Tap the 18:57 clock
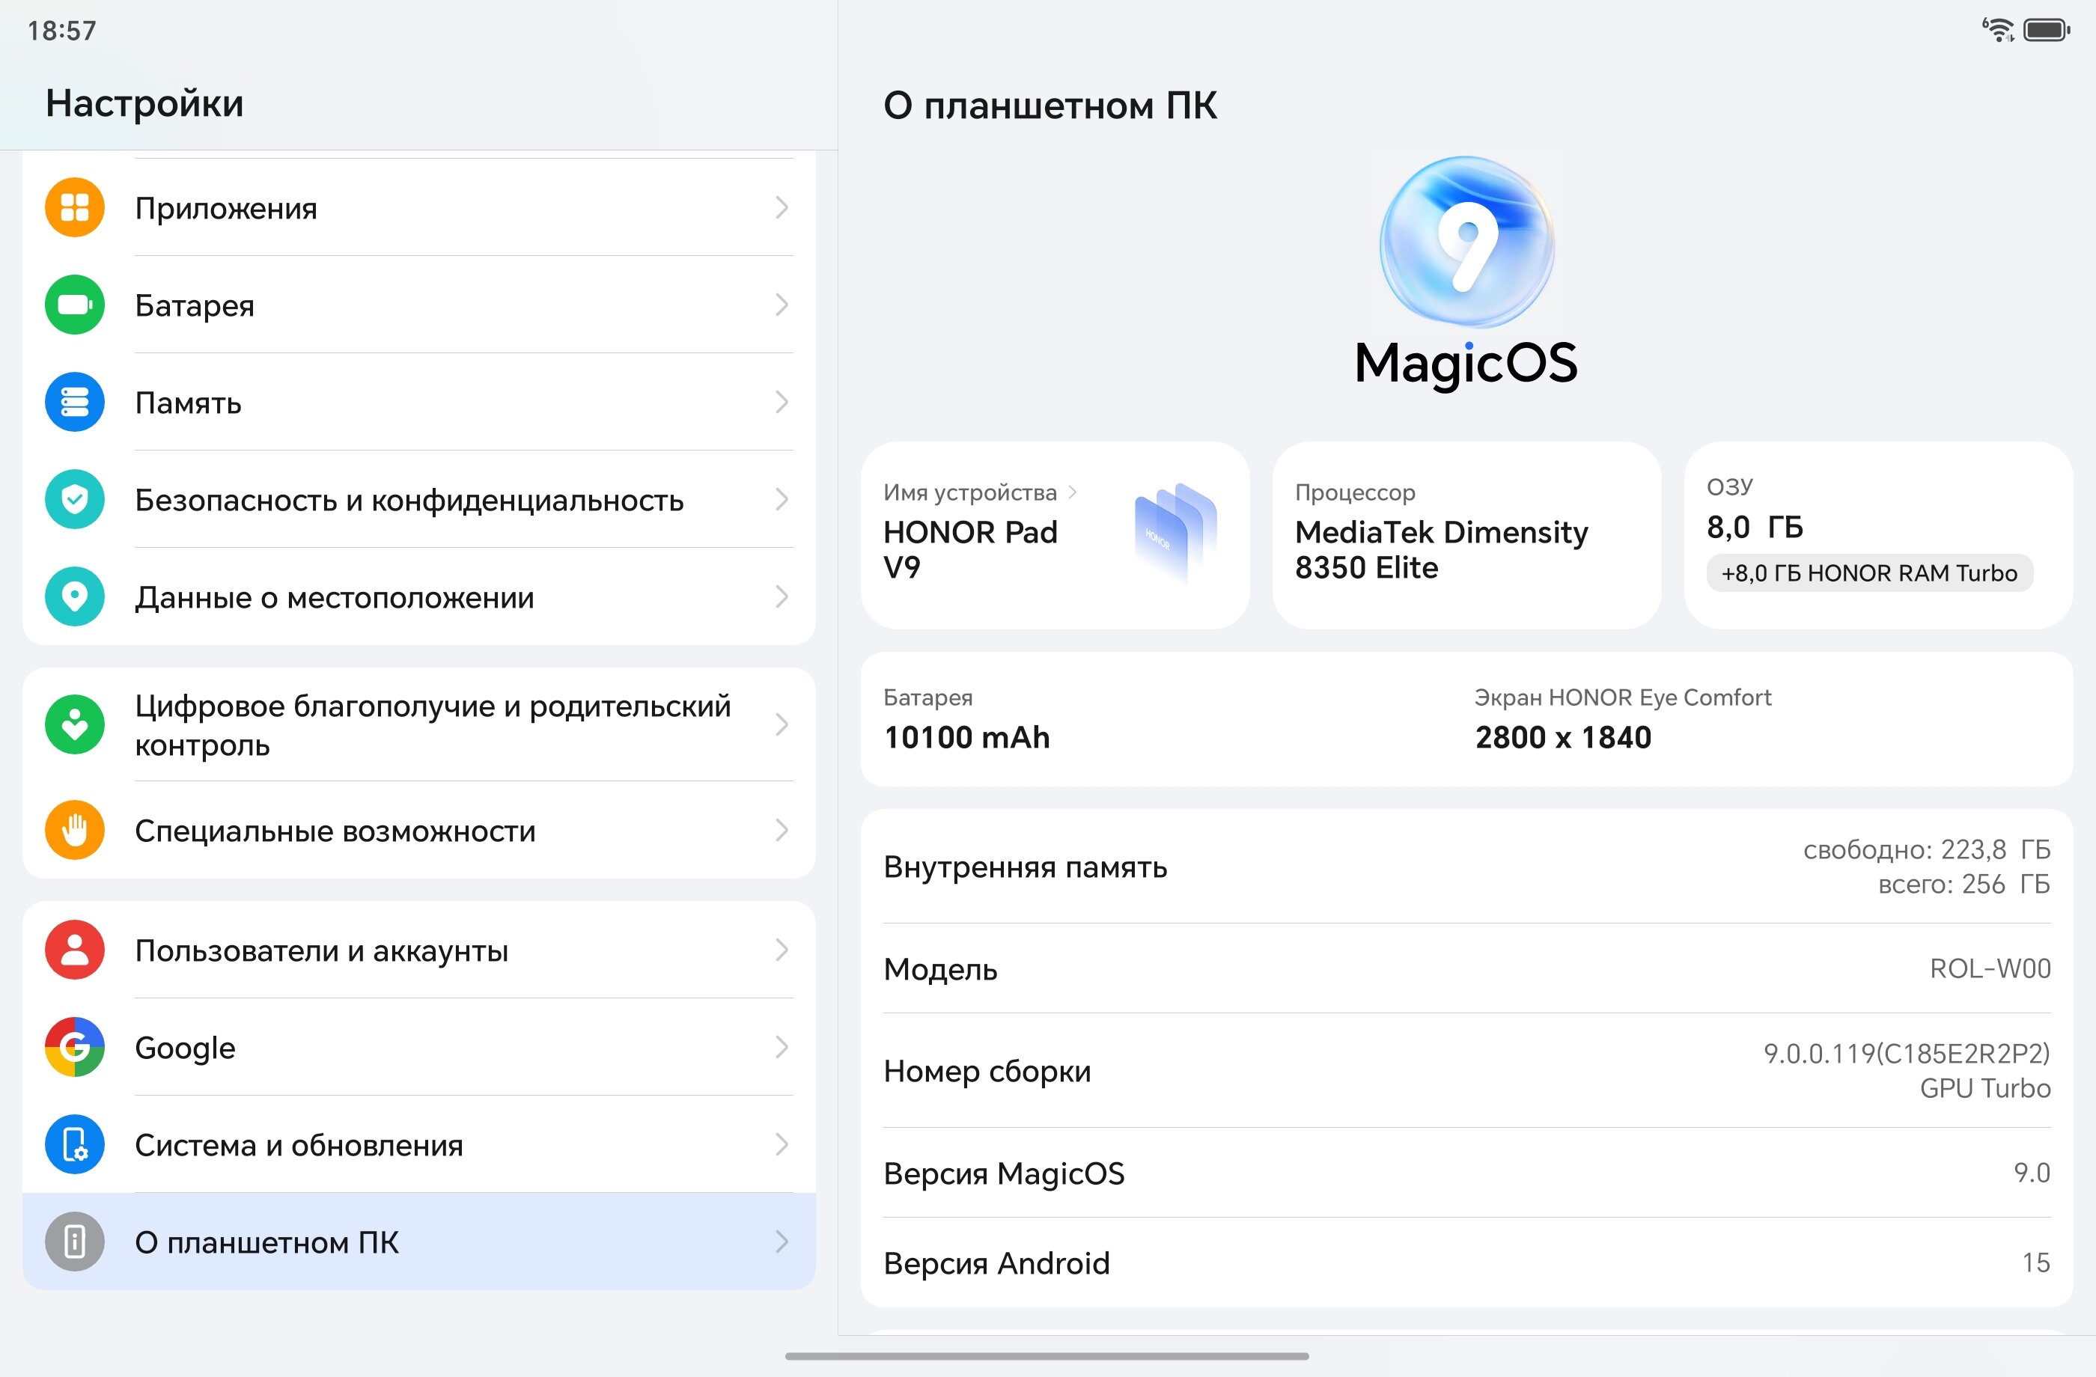Image resolution: width=2096 pixels, height=1377 pixels. 61,31
